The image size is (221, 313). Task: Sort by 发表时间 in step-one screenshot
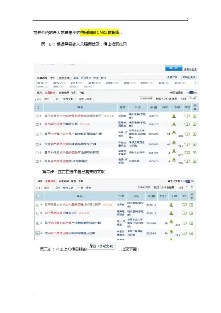(x=64, y=93)
